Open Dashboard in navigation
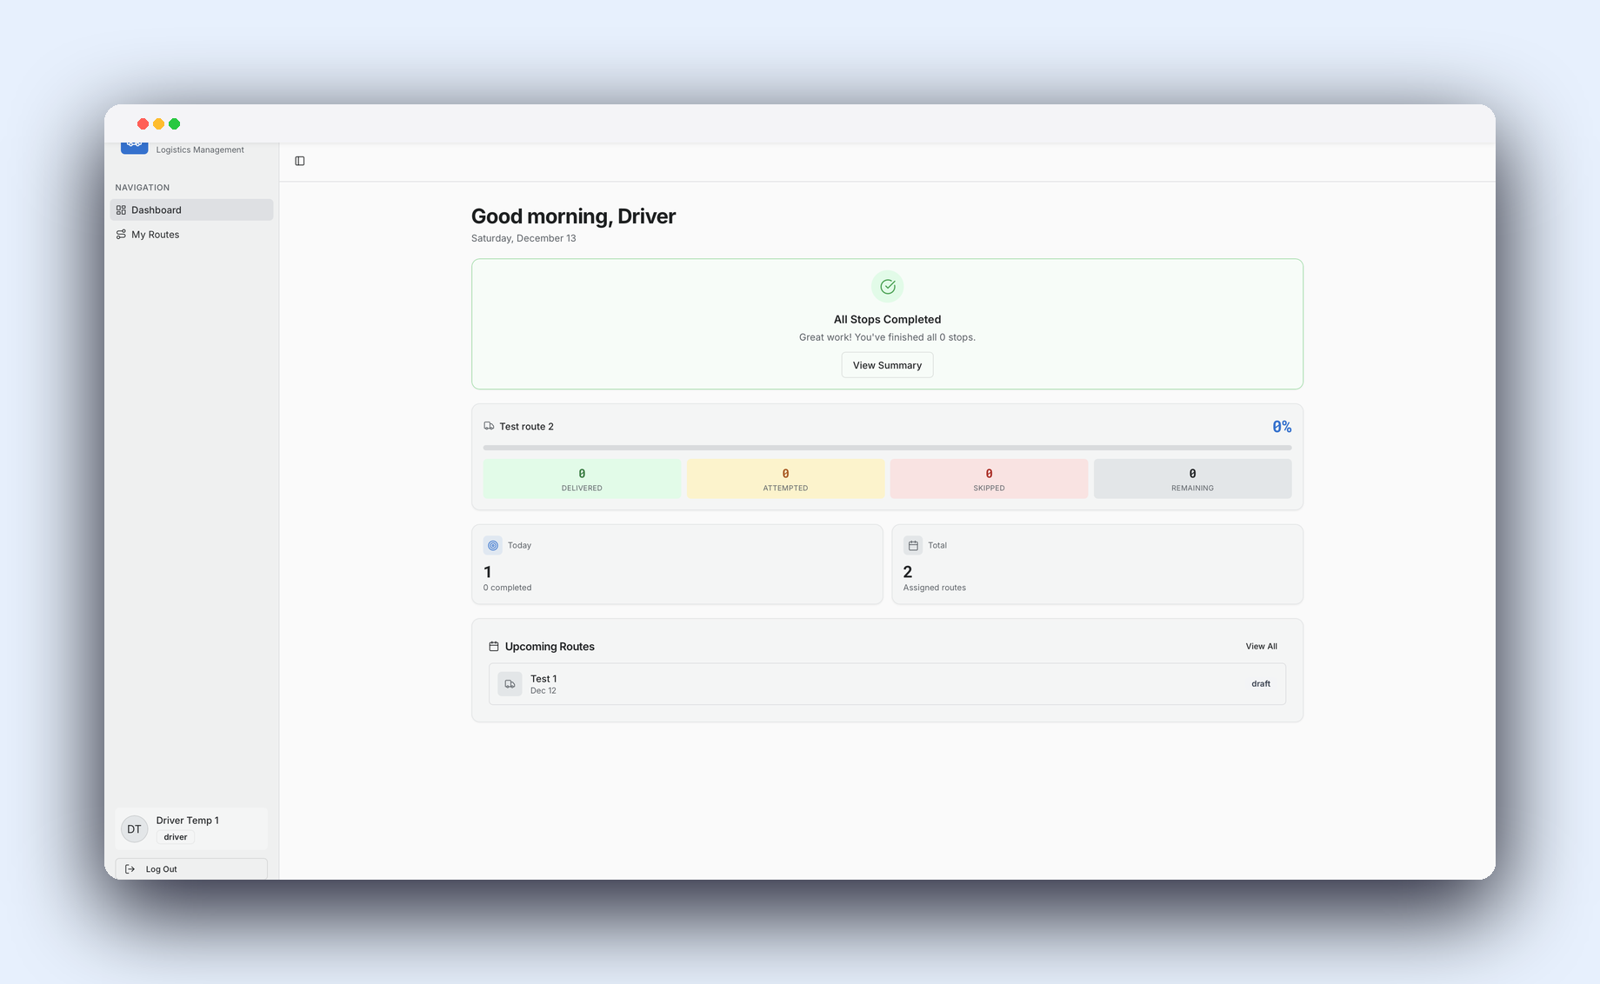 [x=191, y=210]
